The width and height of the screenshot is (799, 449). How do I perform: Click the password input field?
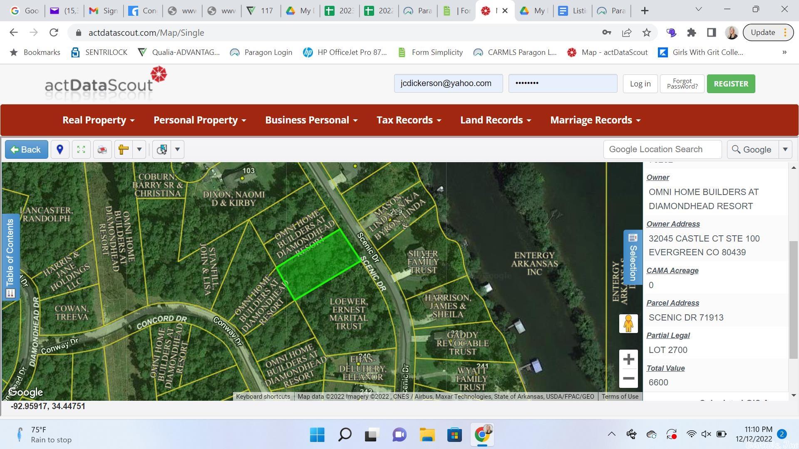563,83
